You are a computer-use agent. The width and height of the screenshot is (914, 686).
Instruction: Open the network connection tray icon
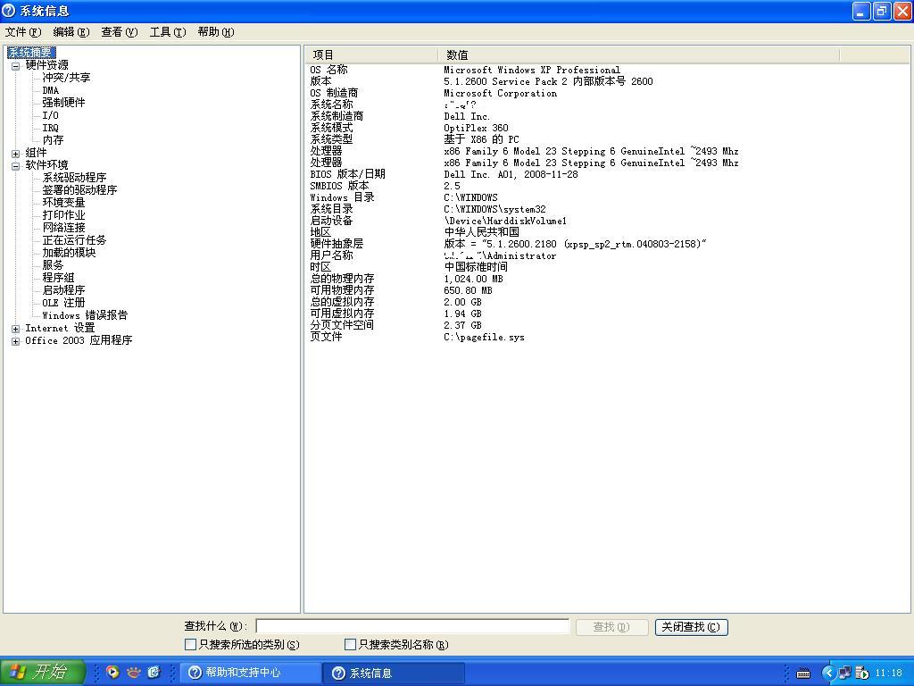coord(844,673)
